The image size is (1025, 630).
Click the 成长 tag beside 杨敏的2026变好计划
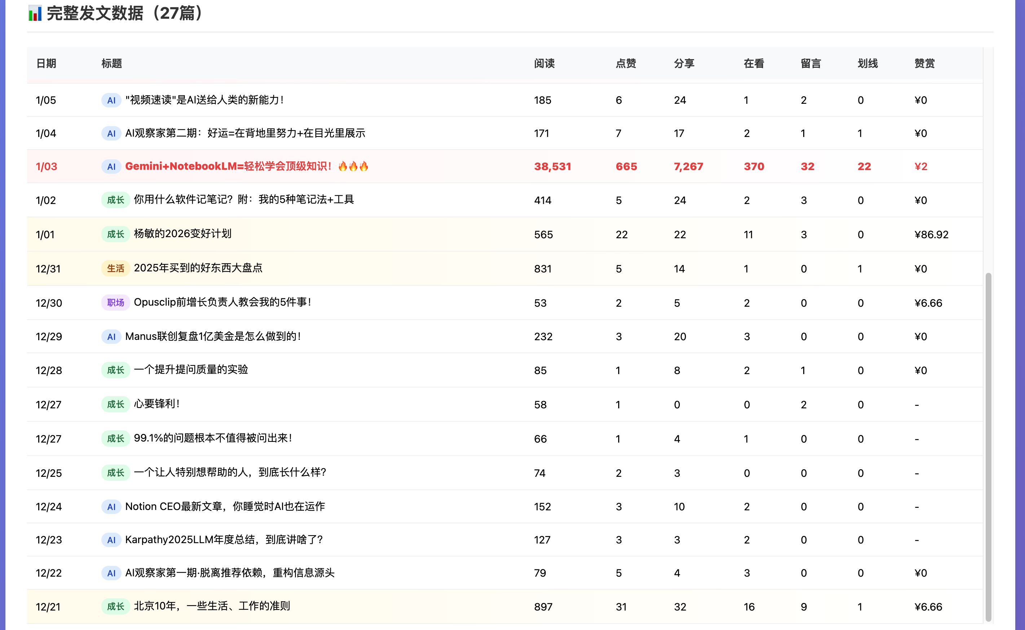tap(115, 234)
